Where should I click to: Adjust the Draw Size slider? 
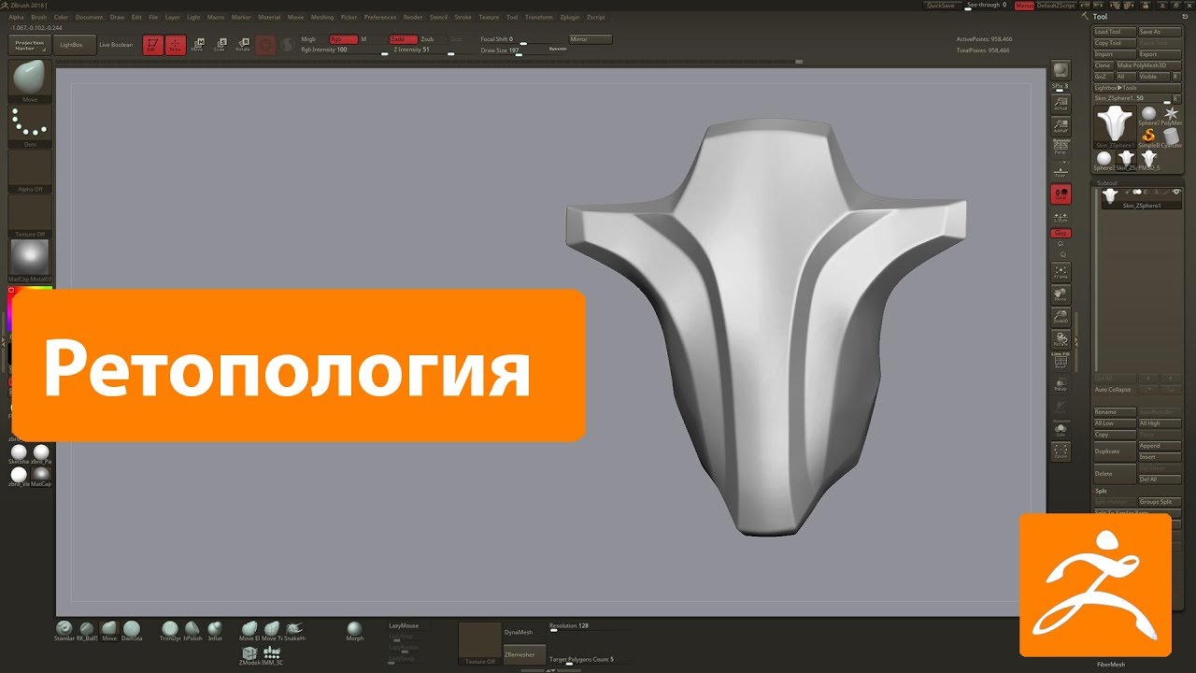[x=522, y=50]
